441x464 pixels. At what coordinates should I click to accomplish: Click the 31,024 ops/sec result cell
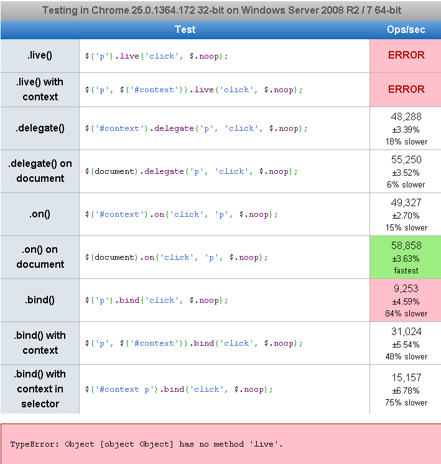pyautogui.click(x=406, y=343)
